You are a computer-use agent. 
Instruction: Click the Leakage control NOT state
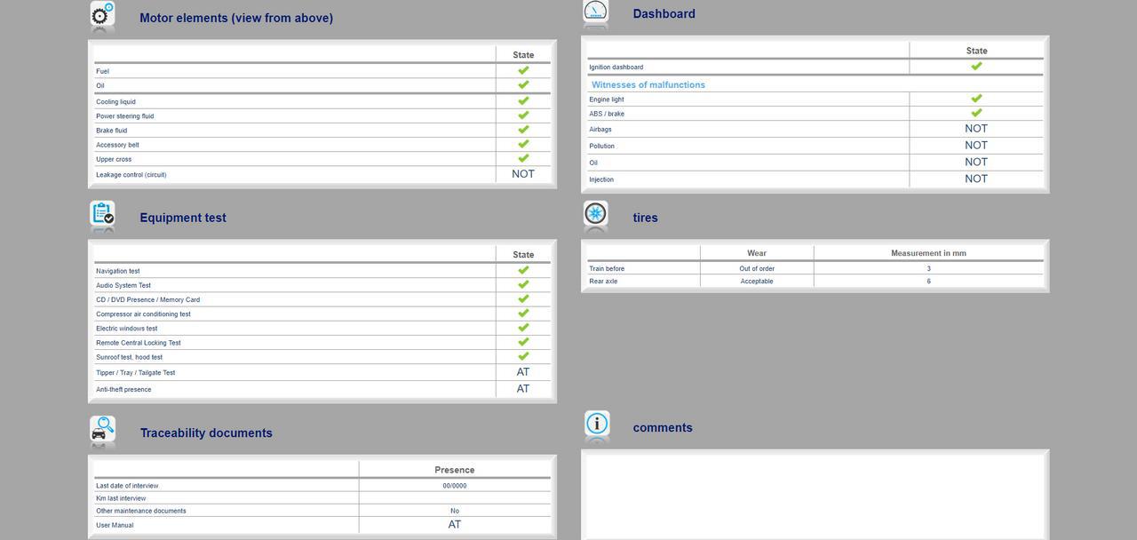tap(523, 174)
